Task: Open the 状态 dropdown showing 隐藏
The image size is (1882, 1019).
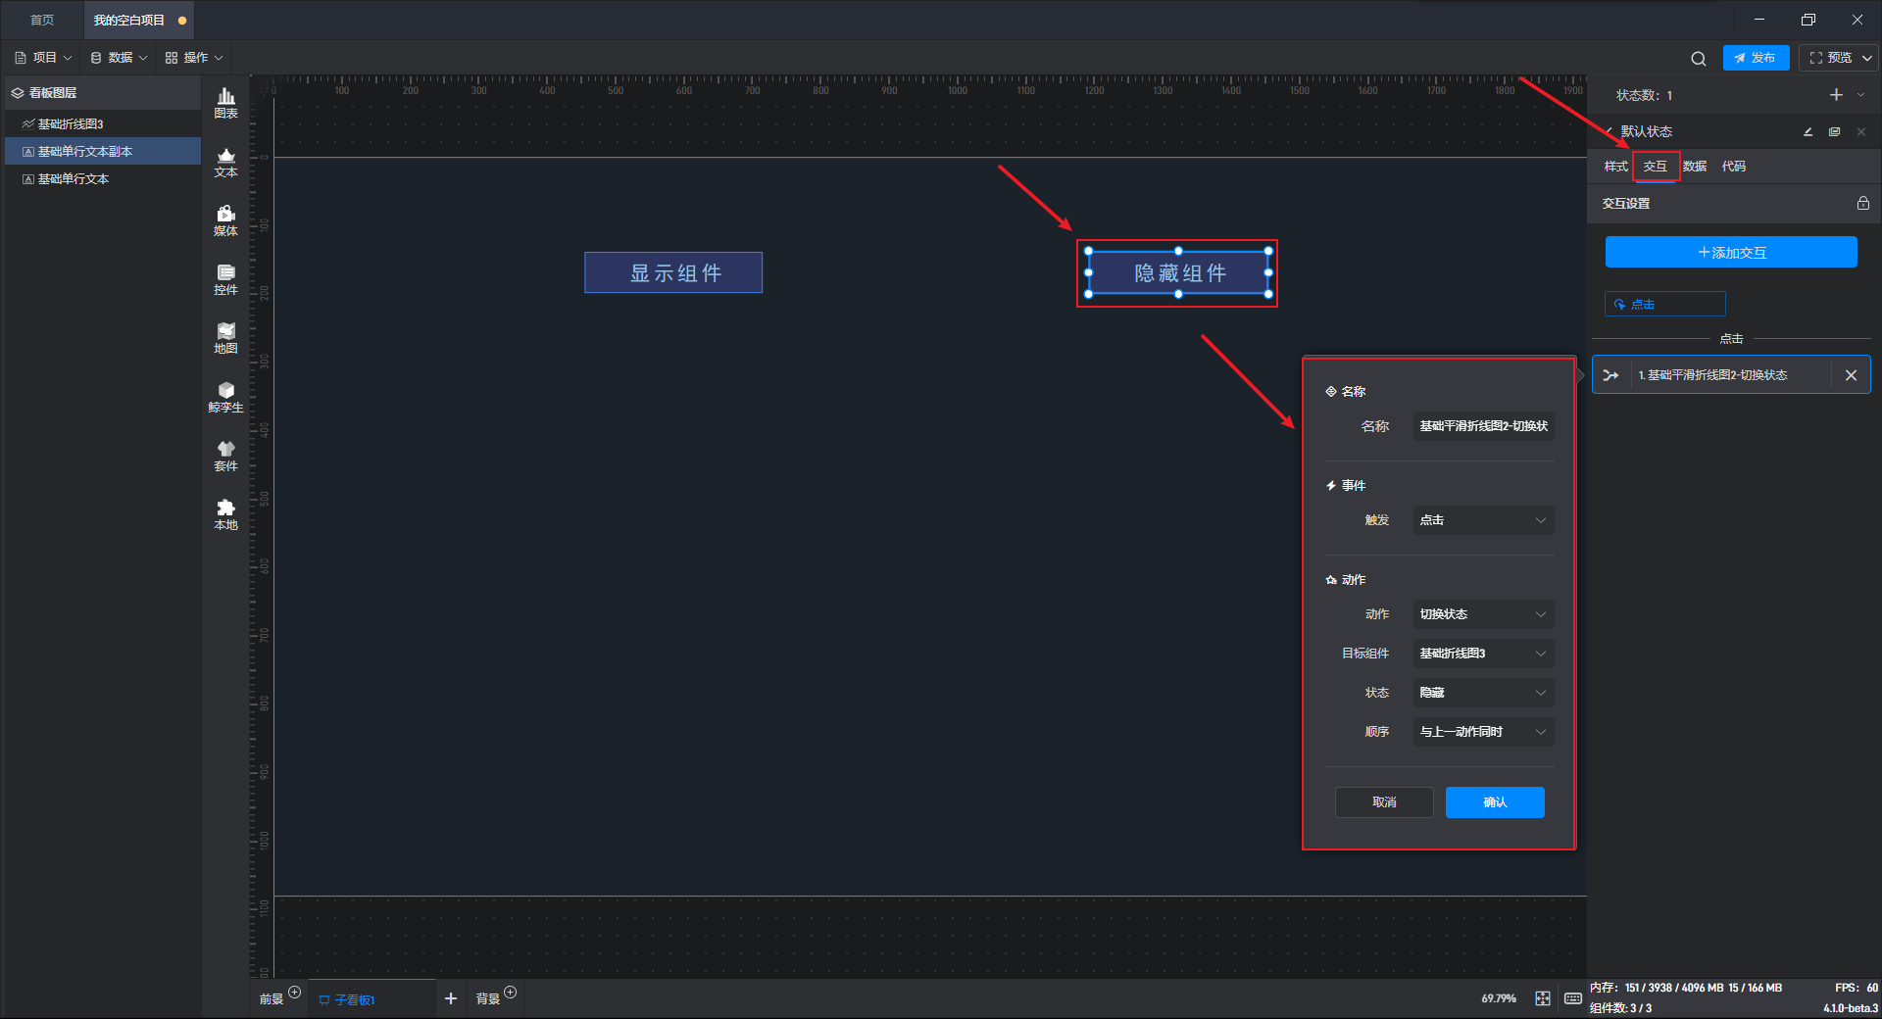Action: tap(1483, 693)
